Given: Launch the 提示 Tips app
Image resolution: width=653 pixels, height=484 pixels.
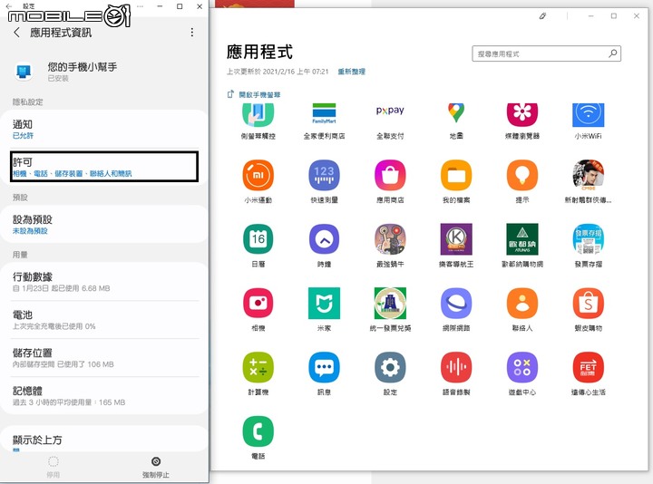Looking at the screenshot, I should (x=521, y=175).
